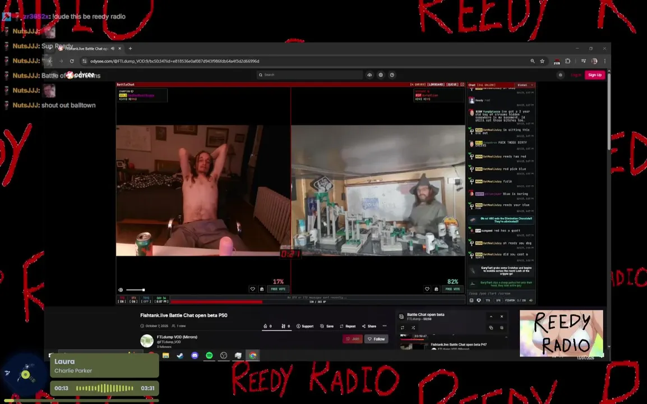This screenshot has height=404, width=647.
Task: Click the red XP progress bar
Action: click(x=216, y=302)
